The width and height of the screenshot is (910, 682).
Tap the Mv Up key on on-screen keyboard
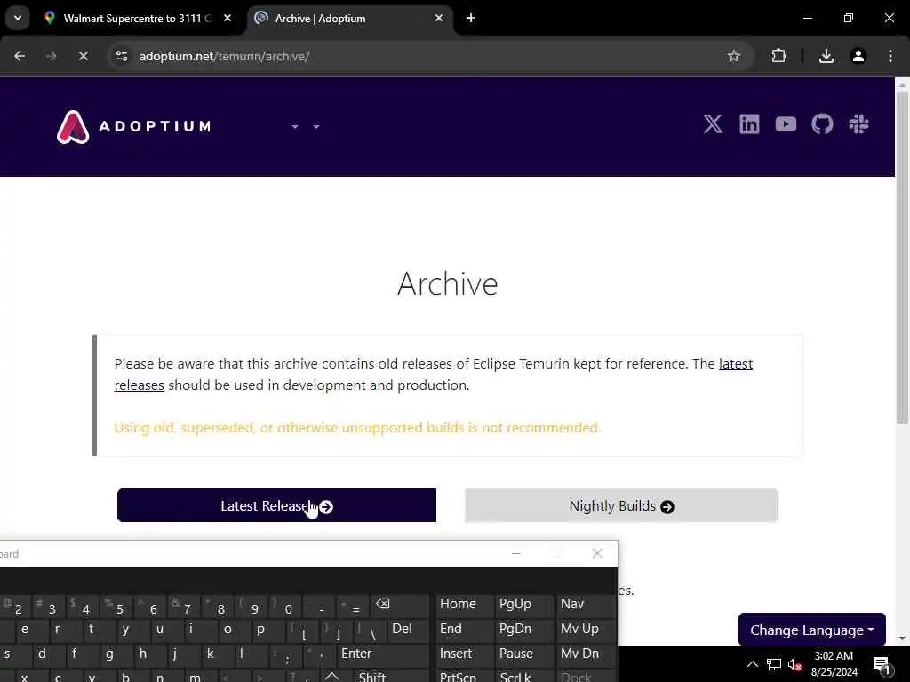click(585, 630)
